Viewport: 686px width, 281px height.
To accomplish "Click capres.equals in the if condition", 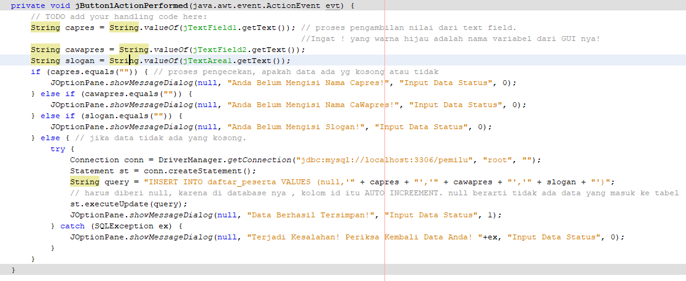I will pos(80,72).
